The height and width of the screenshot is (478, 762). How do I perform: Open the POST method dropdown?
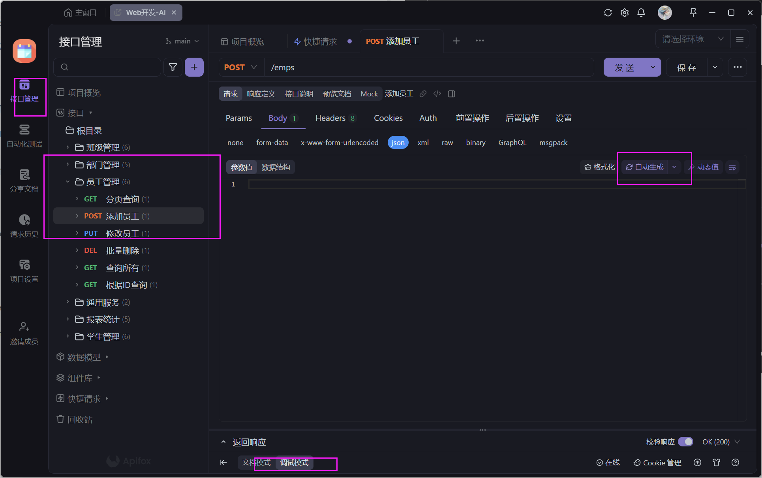click(x=240, y=67)
